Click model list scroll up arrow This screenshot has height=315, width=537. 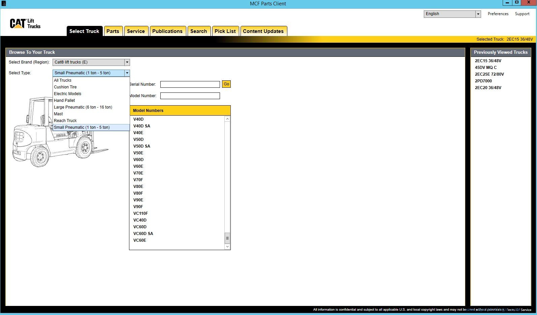pyautogui.click(x=227, y=119)
